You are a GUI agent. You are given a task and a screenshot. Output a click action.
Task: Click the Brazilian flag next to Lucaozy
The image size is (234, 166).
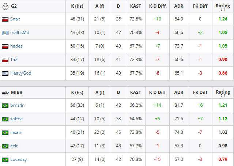coord(5,160)
